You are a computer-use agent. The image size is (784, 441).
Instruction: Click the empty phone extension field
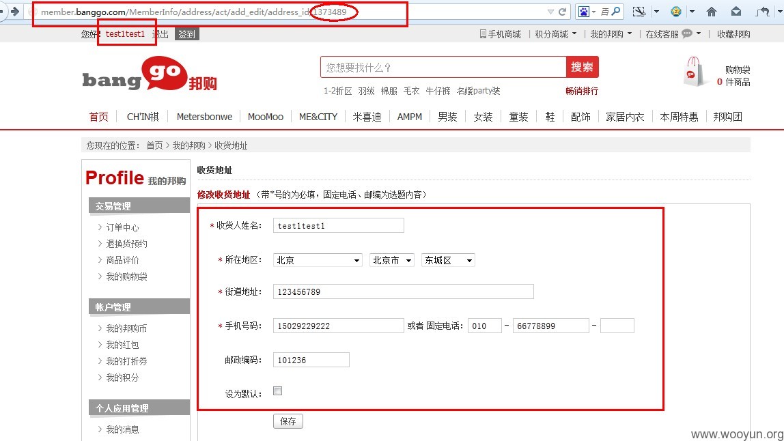click(x=617, y=326)
